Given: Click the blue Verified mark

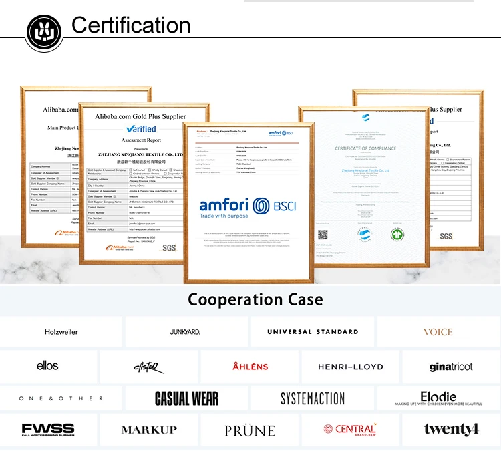Looking at the screenshot, I should pos(141,129).
